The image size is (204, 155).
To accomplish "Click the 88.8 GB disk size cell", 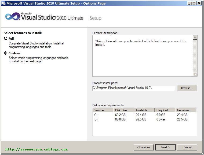I will 120,119.
